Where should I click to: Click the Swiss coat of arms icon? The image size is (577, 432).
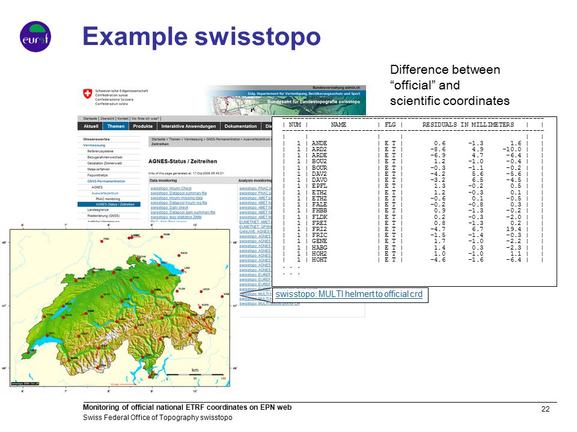click(x=87, y=94)
